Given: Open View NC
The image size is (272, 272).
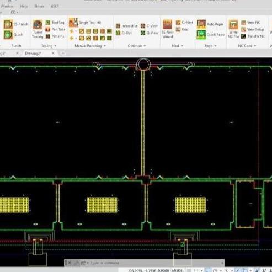Looking at the screenshot, I should pos(250,23).
